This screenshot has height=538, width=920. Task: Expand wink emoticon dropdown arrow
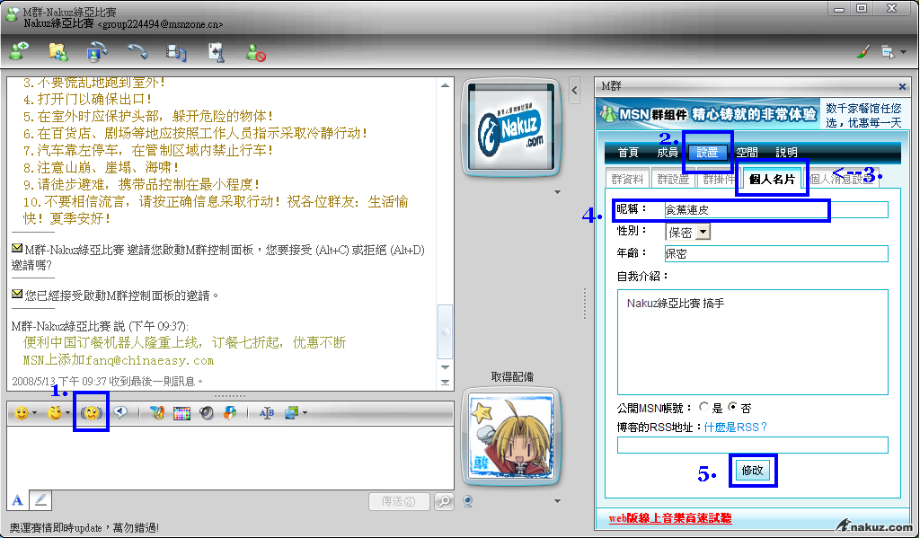coord(68,413)
